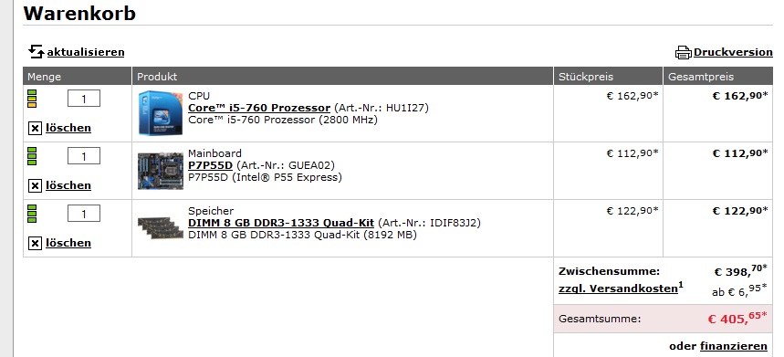Viewport: 784px width, 357px height.
Task: Follow the zzgl. Versandkosten link
Action: pos(618,289)
